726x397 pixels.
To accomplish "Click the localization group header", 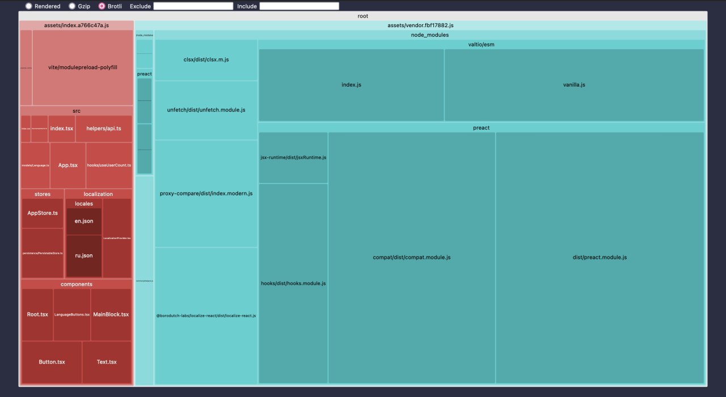I will [x=98, y=194].
